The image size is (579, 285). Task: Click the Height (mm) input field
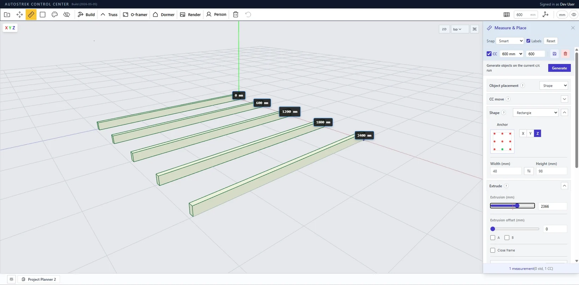coord(551,171)
